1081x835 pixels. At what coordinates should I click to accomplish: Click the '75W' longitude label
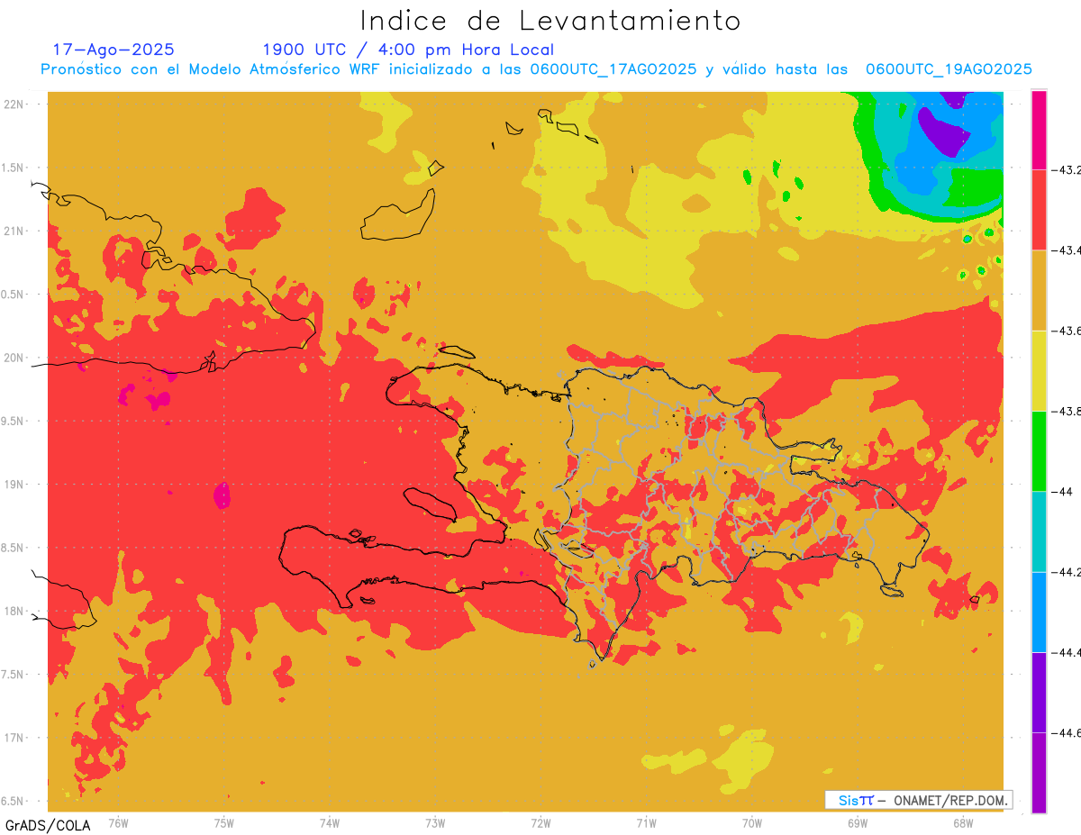coord(224,822)
